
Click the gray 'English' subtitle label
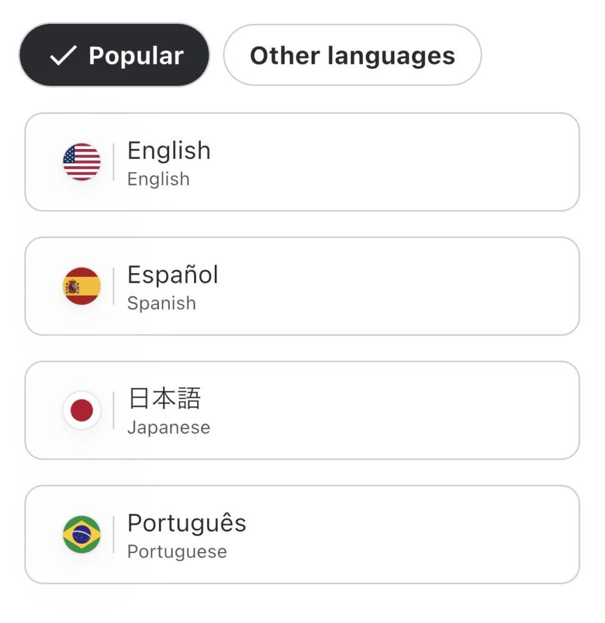(158, 179)
